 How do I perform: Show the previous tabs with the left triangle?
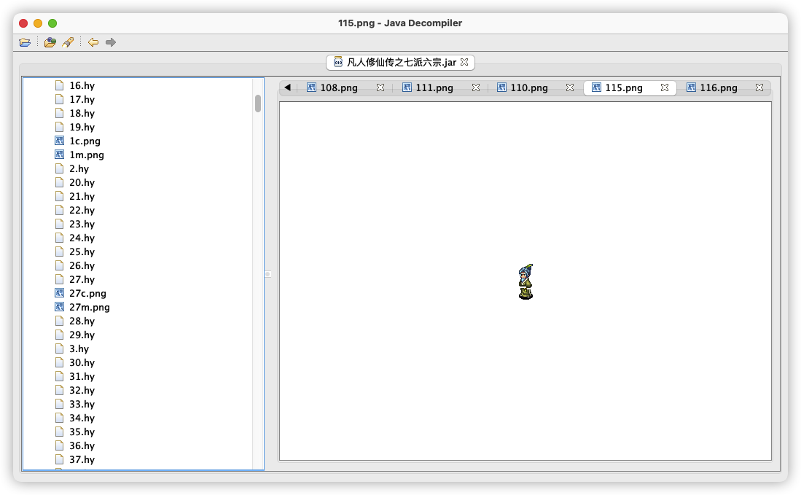288,87
